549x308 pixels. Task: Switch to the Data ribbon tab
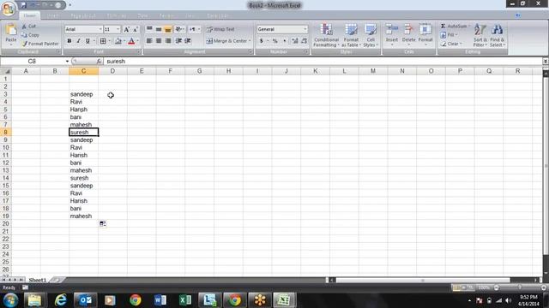click(142, 15)
